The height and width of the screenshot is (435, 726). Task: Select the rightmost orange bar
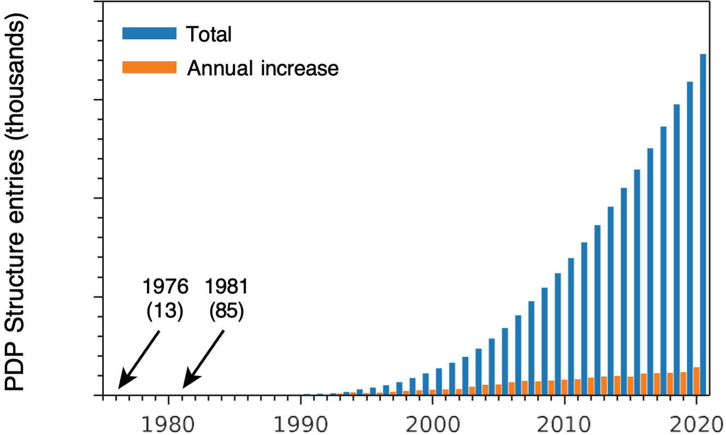(x=697, y=380)
